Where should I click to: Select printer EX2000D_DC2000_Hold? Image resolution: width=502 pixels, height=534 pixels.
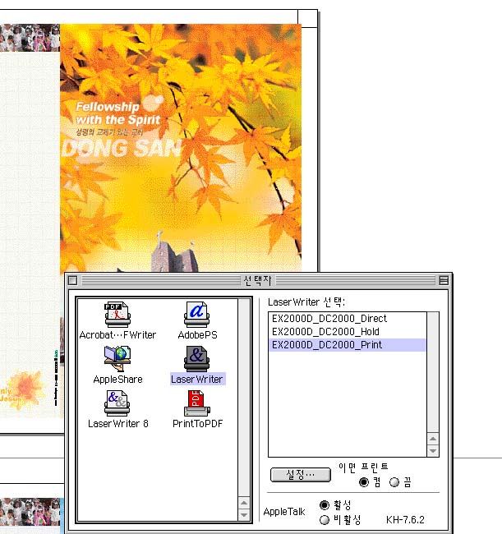coord(325,332)
